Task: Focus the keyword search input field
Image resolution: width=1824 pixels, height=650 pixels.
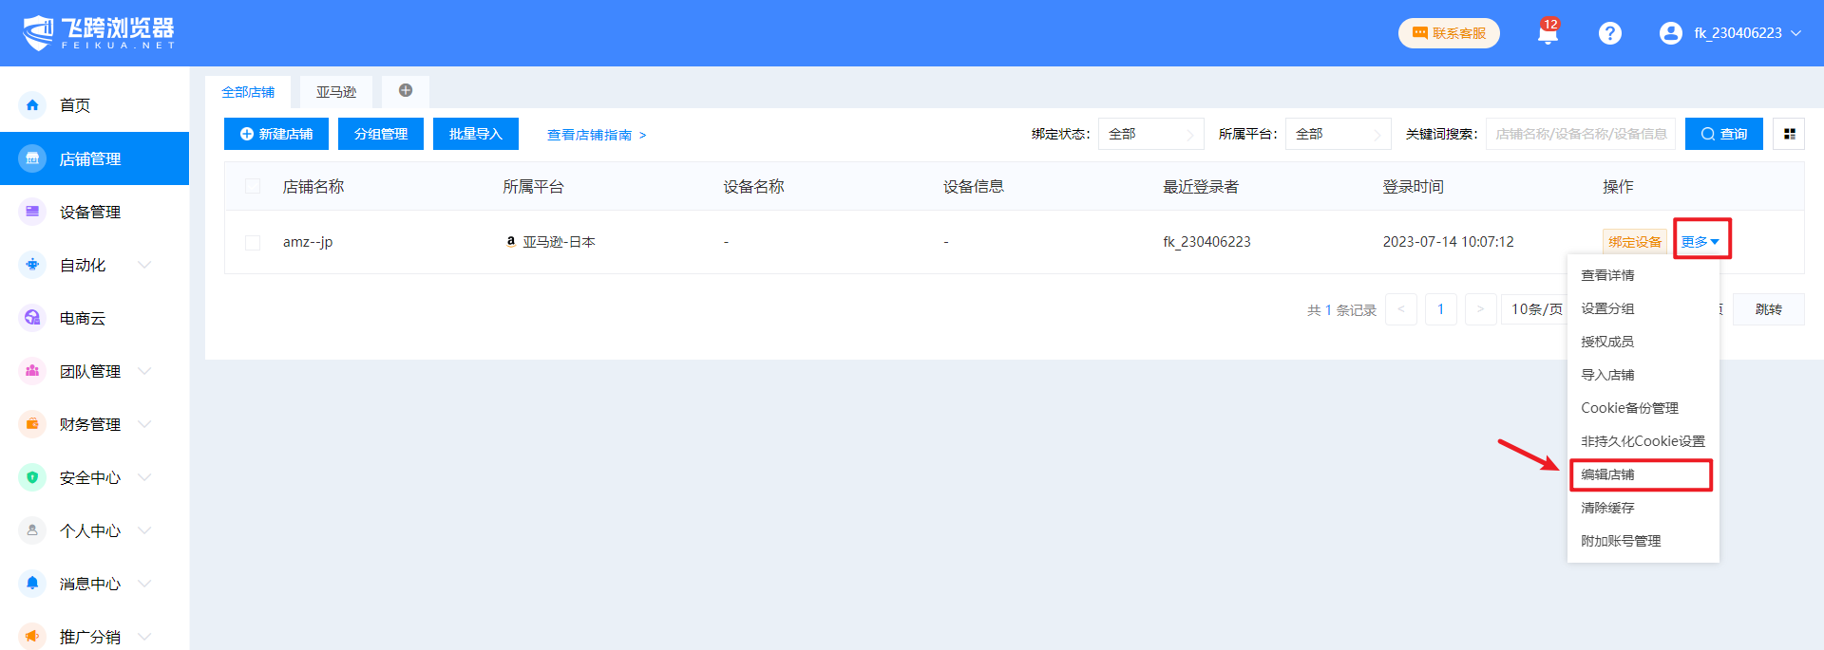Action: pos(1580,134)
